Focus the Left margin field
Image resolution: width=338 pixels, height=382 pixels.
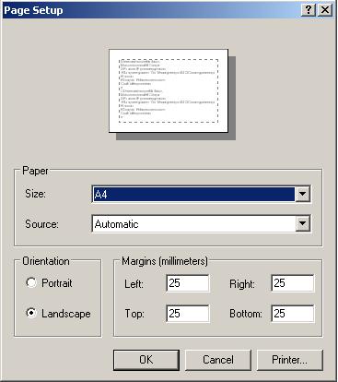[x=188, y=283]
